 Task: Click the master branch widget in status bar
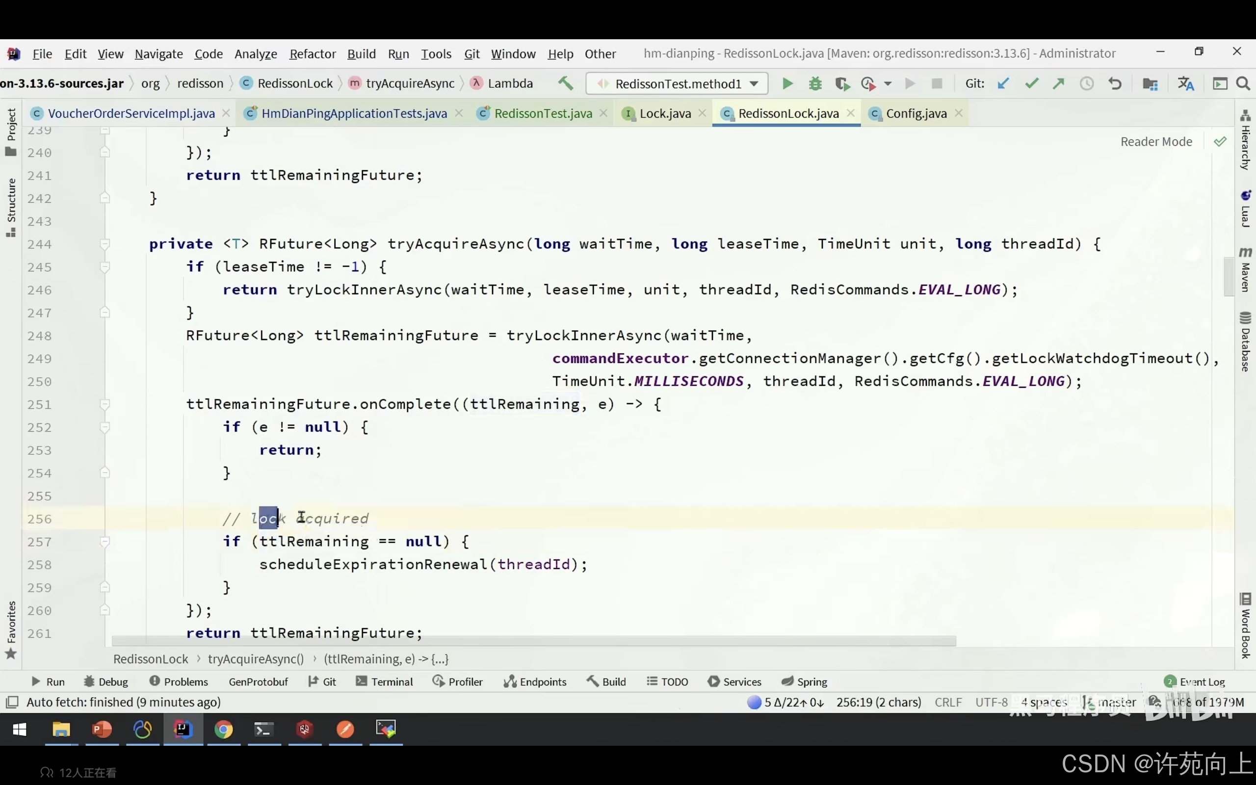tap(1110, 703)
